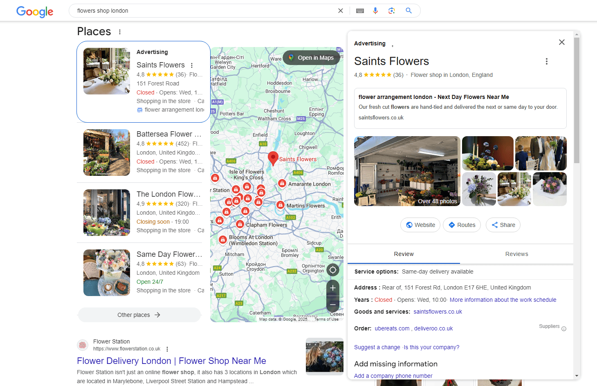Visit the Saints Flowers Website
The image size is (597, 386).
(x=420, y=225)
